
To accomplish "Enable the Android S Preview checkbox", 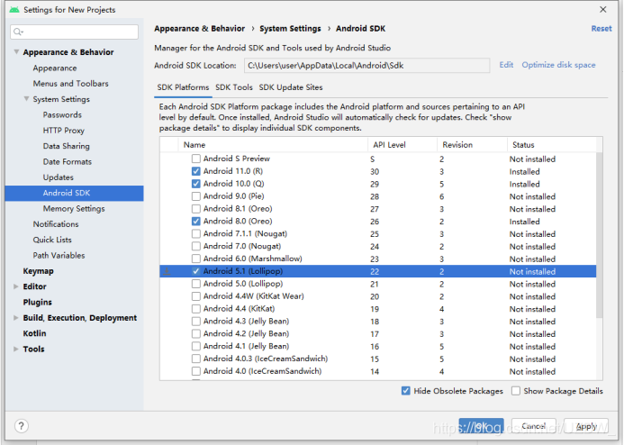I will (195, 159).
